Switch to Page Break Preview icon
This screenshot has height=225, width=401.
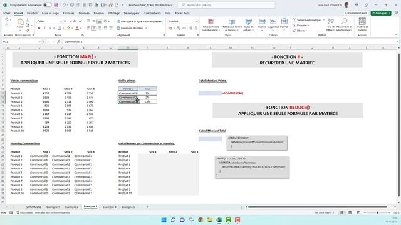[358, 212]
